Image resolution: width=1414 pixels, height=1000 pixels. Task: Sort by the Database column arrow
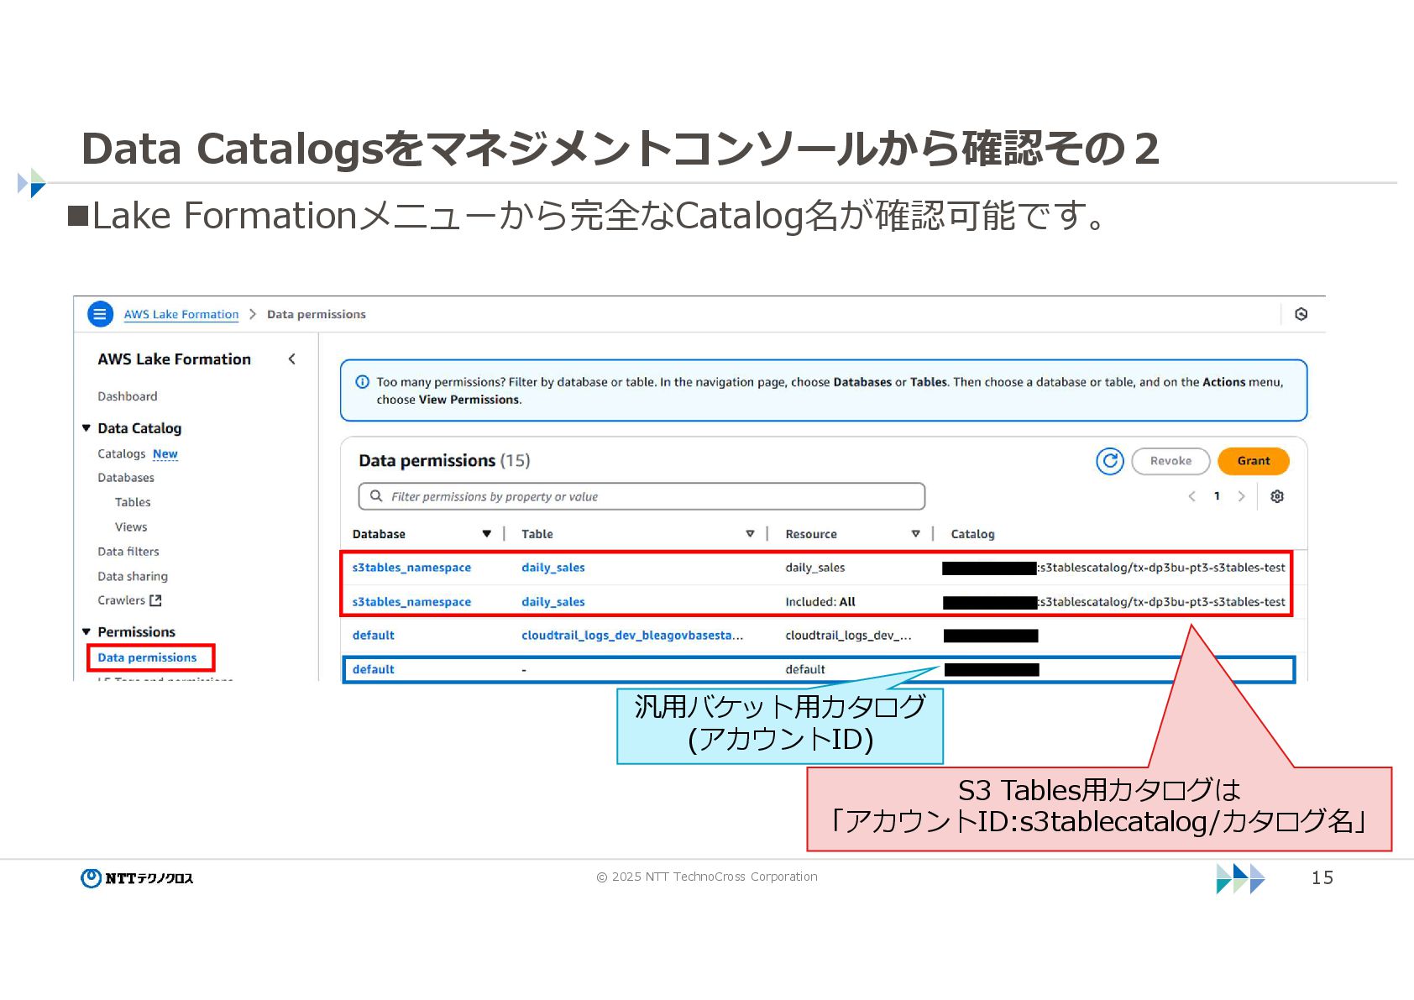click(x=486, y=534)
